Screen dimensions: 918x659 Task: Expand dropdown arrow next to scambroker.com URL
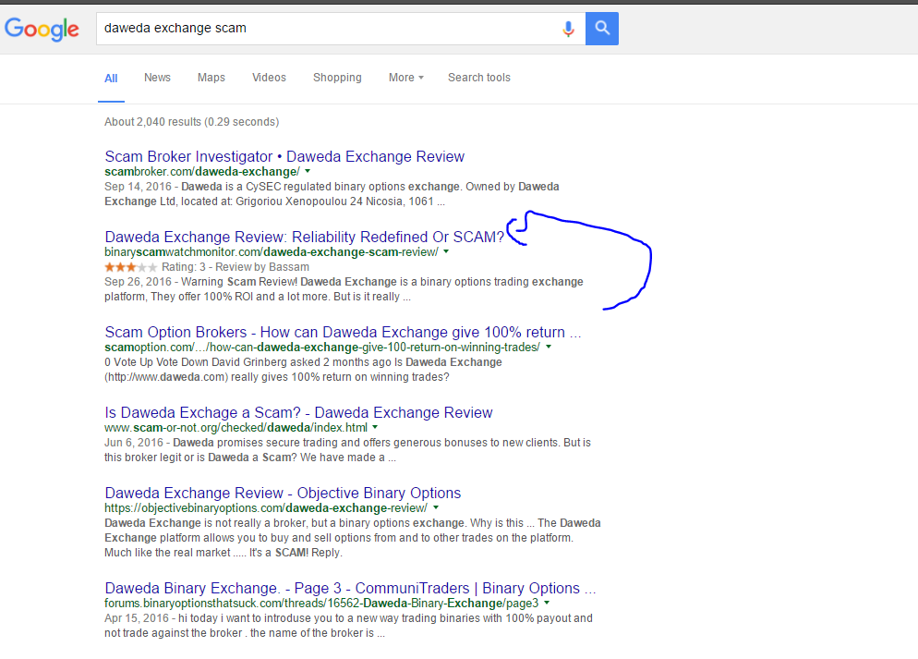click(x=308, y=171)
